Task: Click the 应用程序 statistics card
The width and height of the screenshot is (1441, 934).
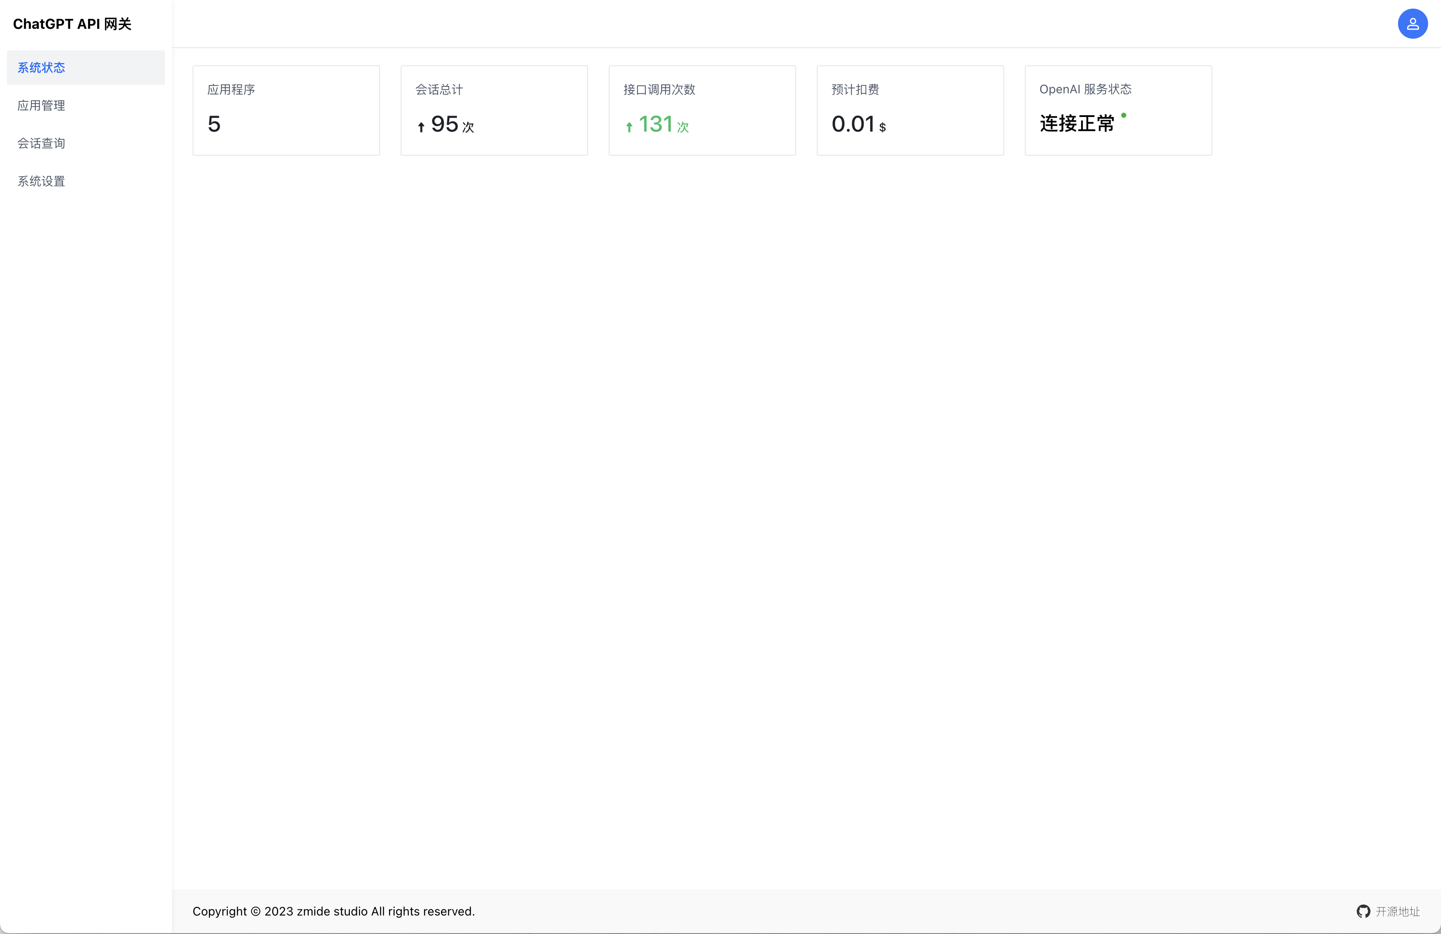Action: click(286, 110)
